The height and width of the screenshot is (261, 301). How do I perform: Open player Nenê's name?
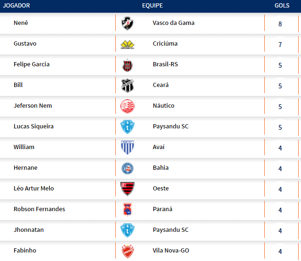(22, 23)
